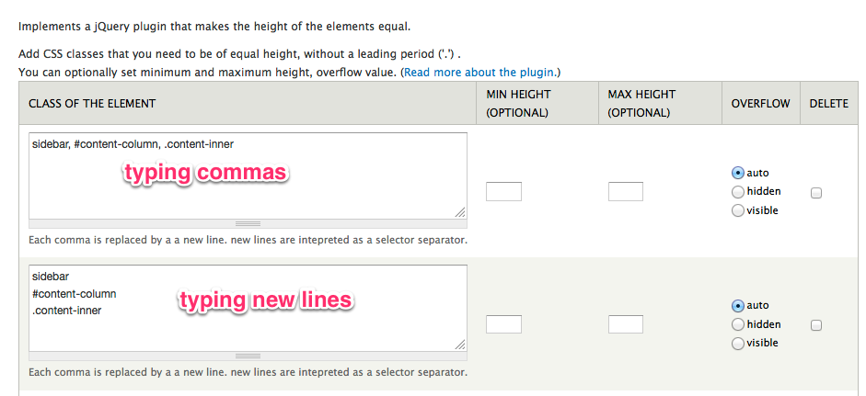The height and width of the screenshot is (396, 866).
Task: Select 'hidden' overflow in the first row
Action: click(738, 192)
